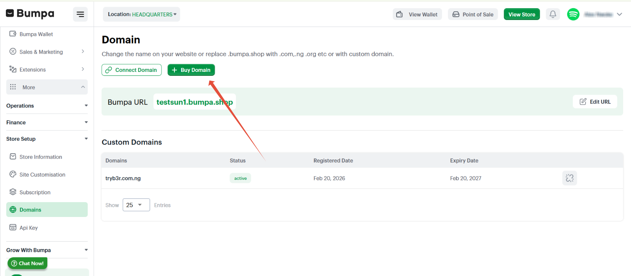Click the Subscription layers icon

[13, 192]
